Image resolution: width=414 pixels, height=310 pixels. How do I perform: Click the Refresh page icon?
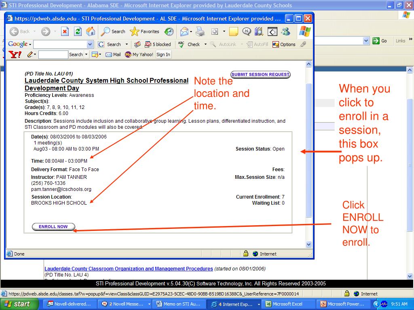(x=78, y=31)
